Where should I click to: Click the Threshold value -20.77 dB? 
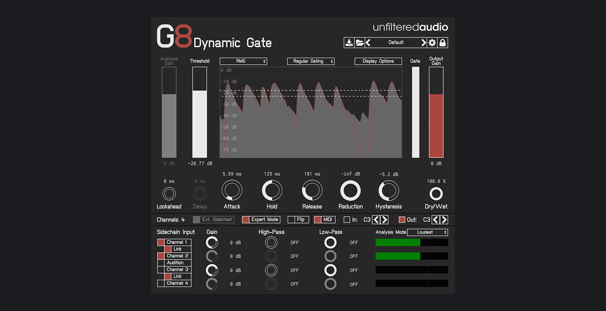point(200,164)
